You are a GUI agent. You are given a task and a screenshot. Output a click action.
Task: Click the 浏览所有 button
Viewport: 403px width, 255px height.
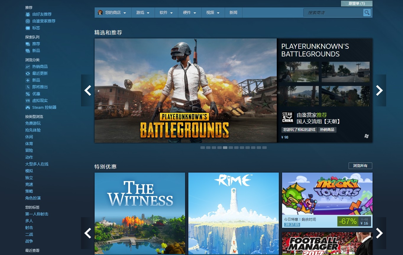pos(360,166)
